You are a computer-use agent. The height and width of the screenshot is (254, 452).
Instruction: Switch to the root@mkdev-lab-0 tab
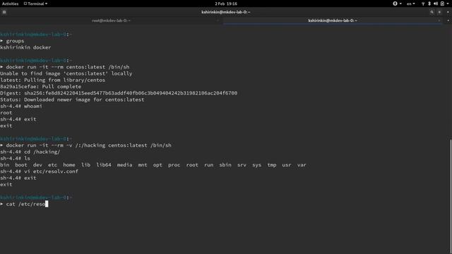tap(111, 20)
